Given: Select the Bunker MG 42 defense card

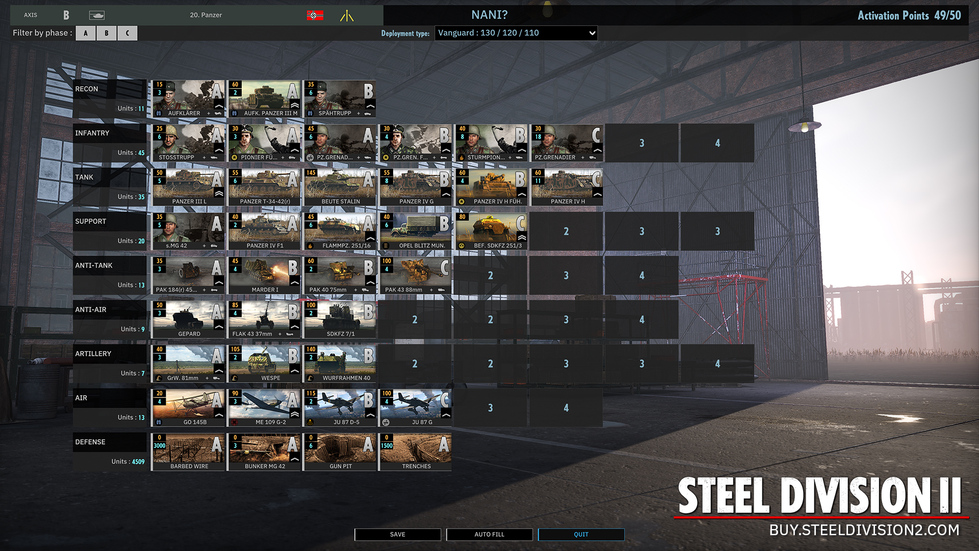Looking at the screenshot, I should 264,452.
